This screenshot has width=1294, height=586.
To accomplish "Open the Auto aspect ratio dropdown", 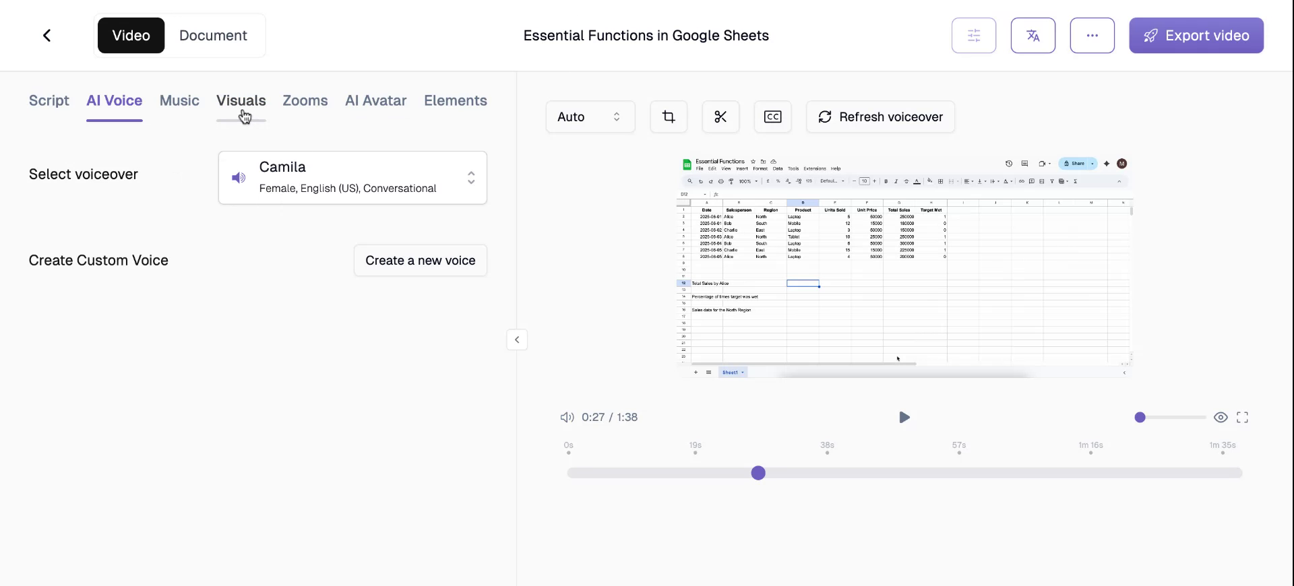I will tap(590, 117).
